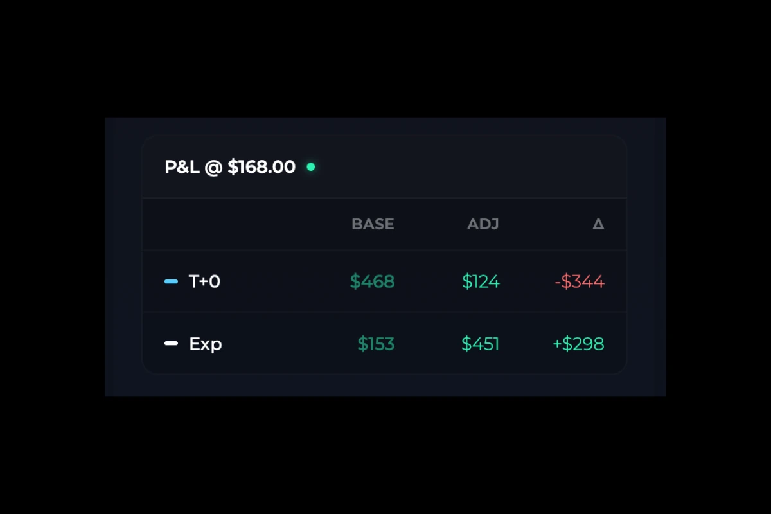
Task: Click the $168.00 price in the header
Action: [263, 166]
